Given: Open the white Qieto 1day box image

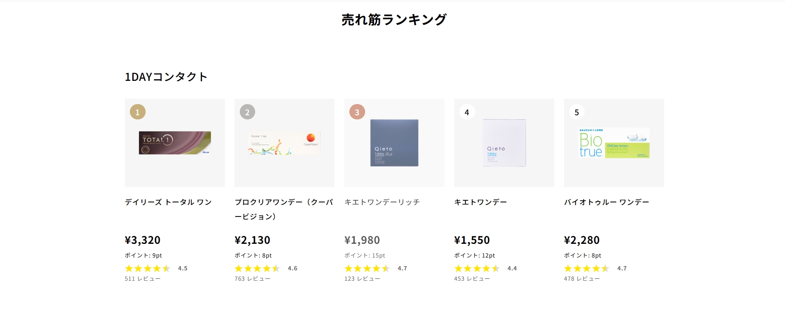Looking at the screenshot, I should (504, 143).
